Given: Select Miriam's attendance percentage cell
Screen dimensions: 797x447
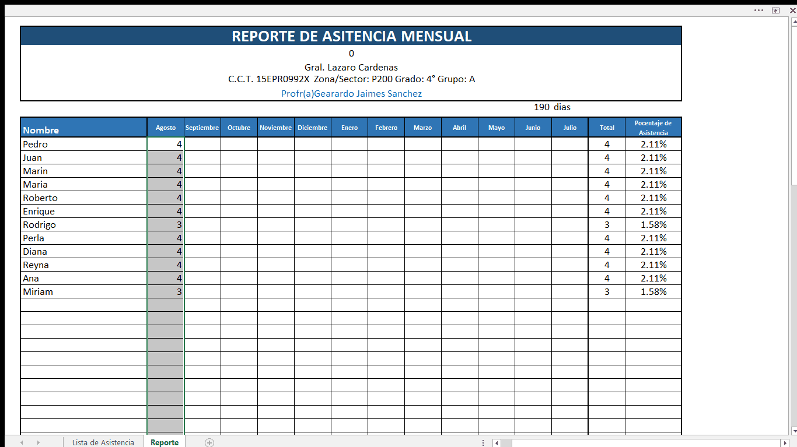Looking at the screenshot, I should 653,291.
